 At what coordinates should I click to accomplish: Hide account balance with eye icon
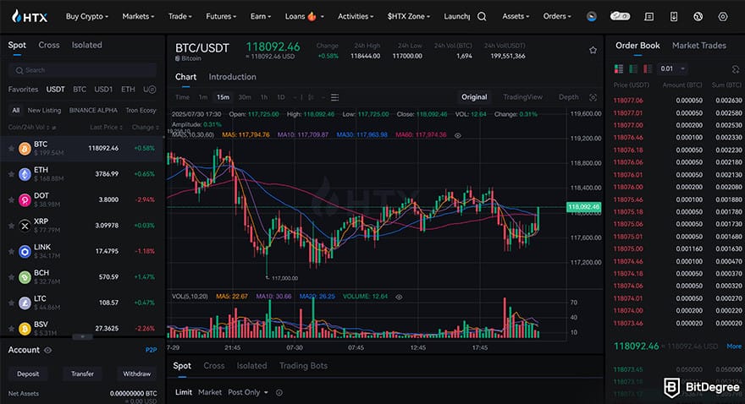pos(48,350)
